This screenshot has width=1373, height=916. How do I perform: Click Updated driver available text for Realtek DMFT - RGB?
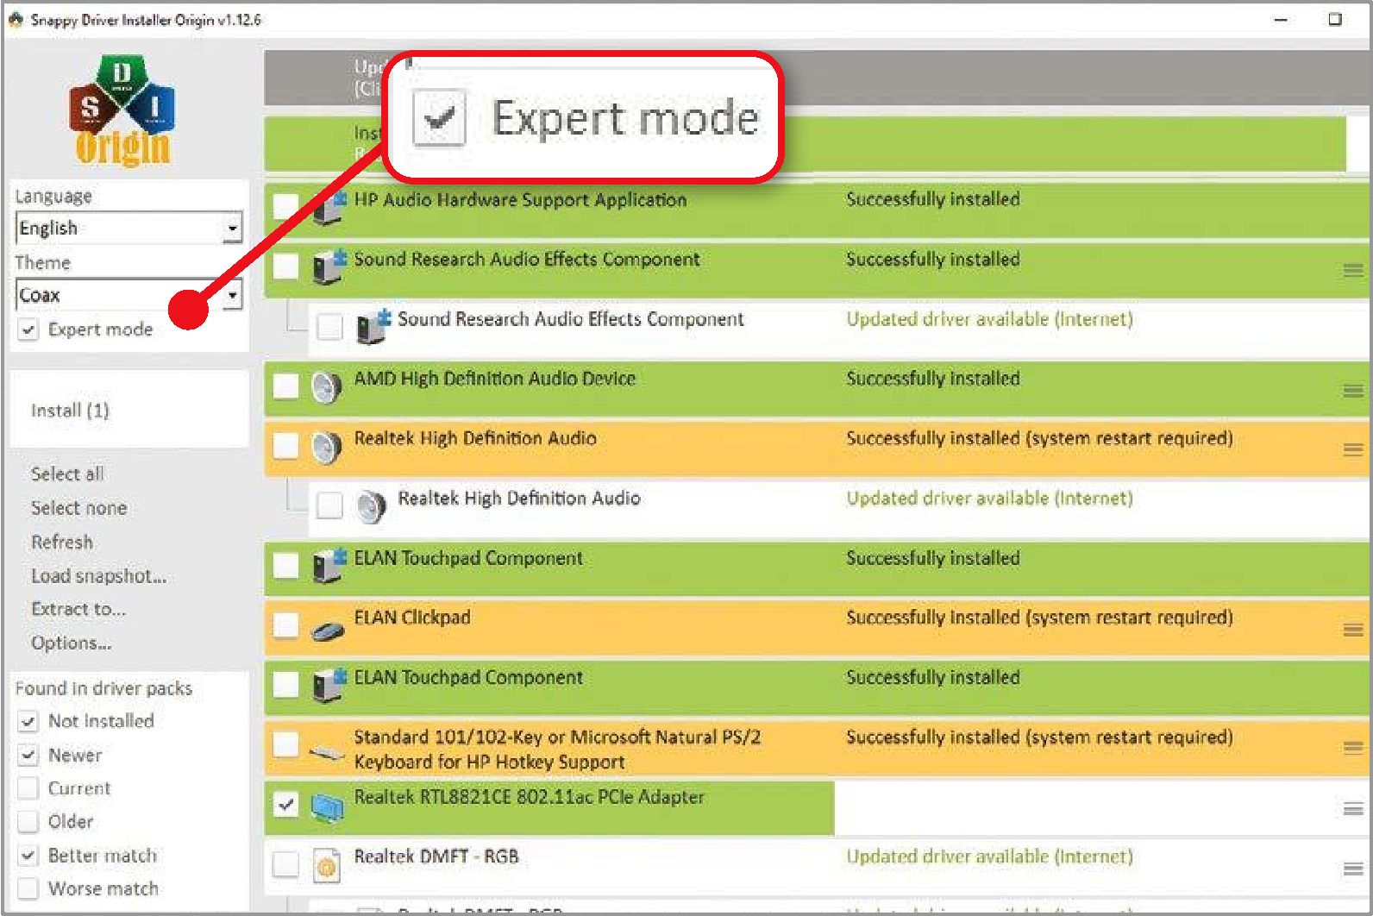(989, 856)
